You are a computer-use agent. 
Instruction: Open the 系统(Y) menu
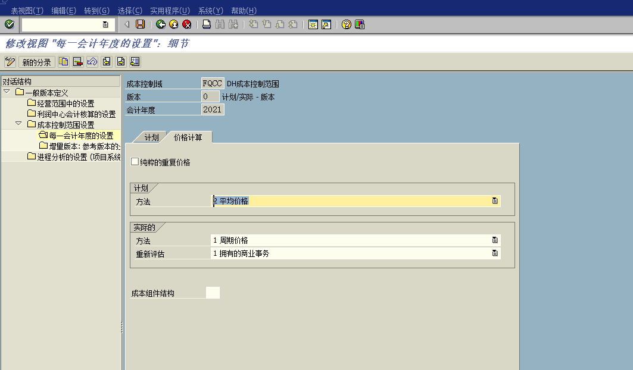(x=211, y=11)
